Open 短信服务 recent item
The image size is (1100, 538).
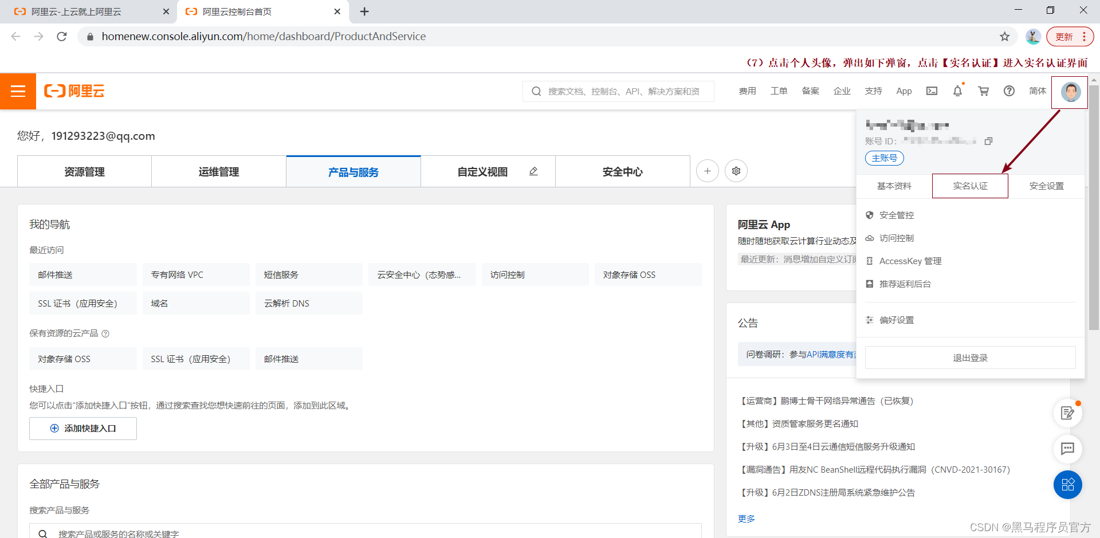(x=309, y=274)
